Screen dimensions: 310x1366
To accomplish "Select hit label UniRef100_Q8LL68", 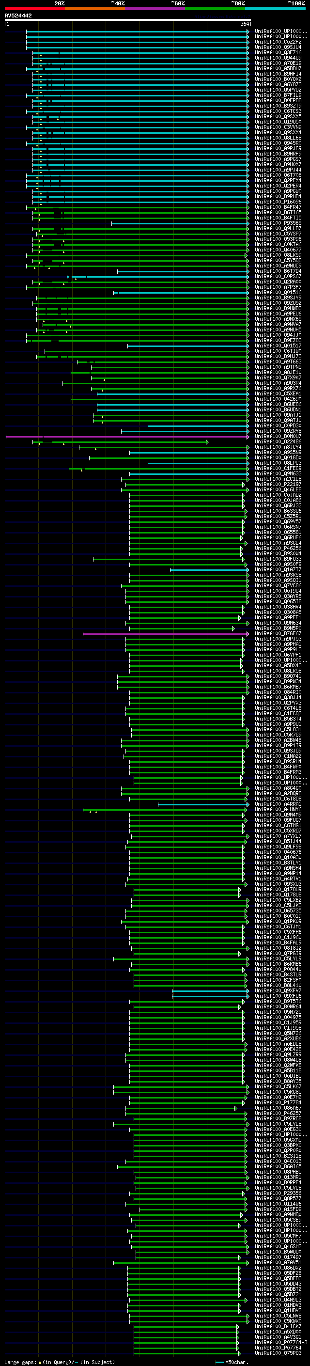I will (278, 138).
